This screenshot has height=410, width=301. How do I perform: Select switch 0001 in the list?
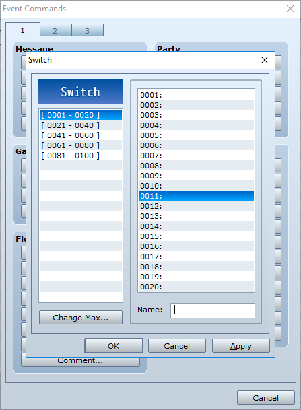point(196,95)
